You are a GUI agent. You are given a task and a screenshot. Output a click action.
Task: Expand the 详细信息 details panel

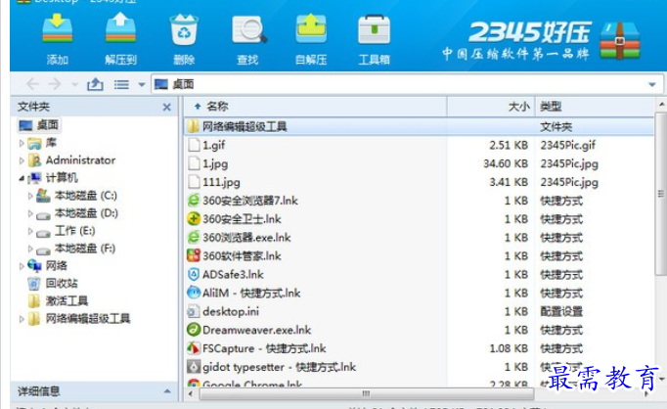point(167,391)
